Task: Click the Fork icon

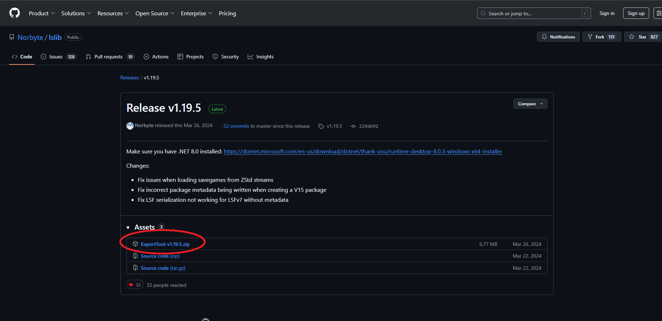Action: click(590, 37)
